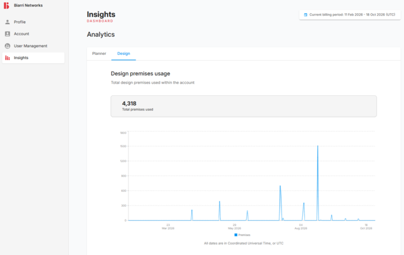Screen dimensions: 404x255
Task: Click the DASHBOARD subtitle
Action: (x=100, y=21)
